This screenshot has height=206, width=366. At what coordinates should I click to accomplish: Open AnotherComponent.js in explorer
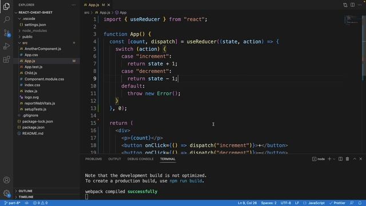pos(43,49)
